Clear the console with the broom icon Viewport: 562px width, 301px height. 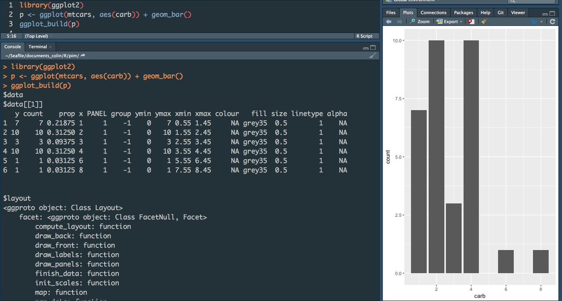373,55
